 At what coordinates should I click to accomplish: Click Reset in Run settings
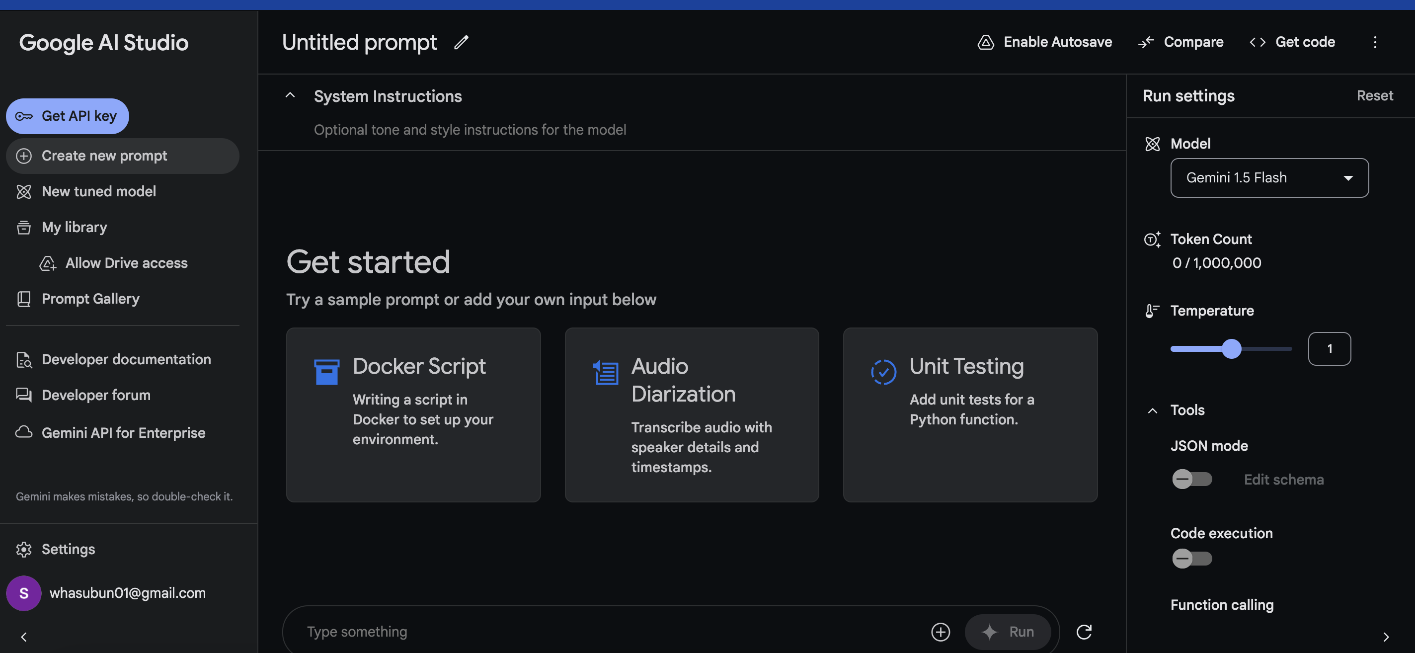tap(1374, 96)
